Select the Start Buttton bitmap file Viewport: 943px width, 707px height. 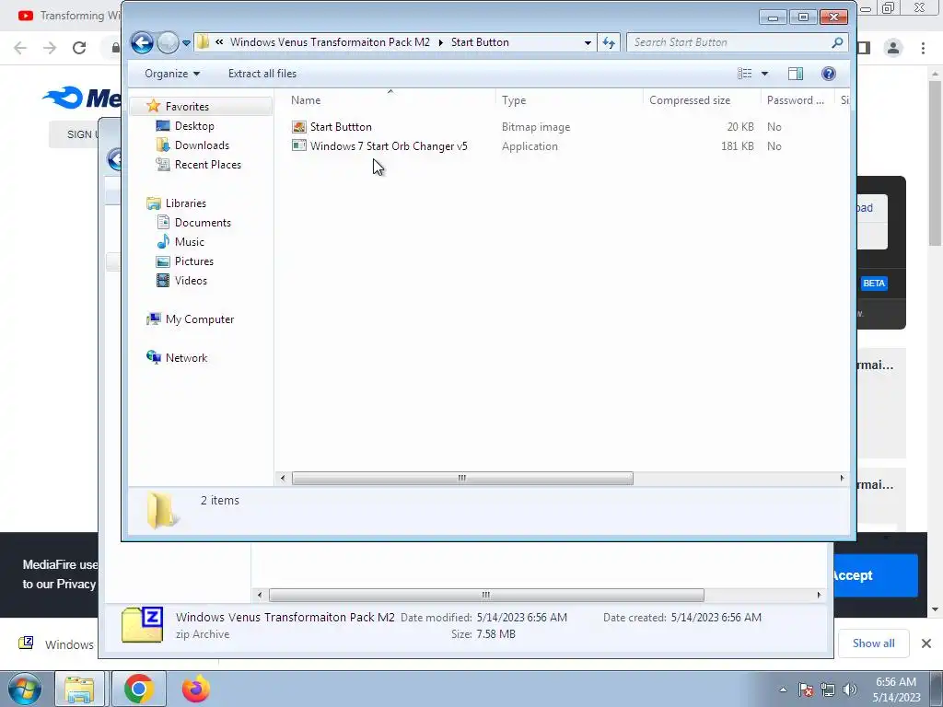341,127
